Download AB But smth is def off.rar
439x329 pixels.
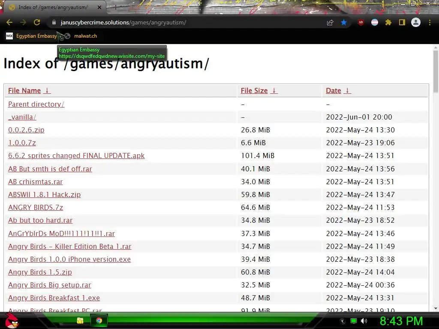pyautogui.click(x=50, y=169)
